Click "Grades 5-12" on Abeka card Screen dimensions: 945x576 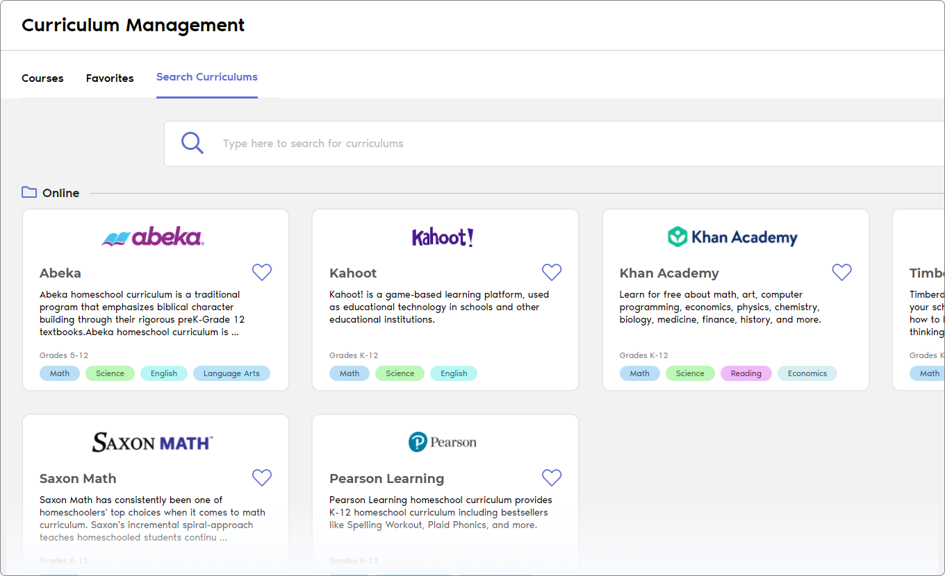click(64, 355)
